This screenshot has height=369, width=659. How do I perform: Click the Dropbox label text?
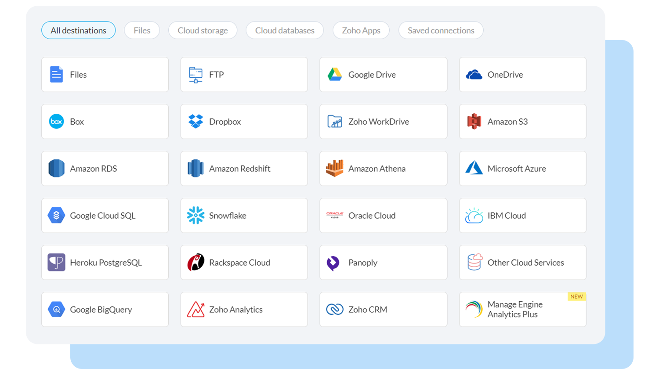[x=225, y=122]
